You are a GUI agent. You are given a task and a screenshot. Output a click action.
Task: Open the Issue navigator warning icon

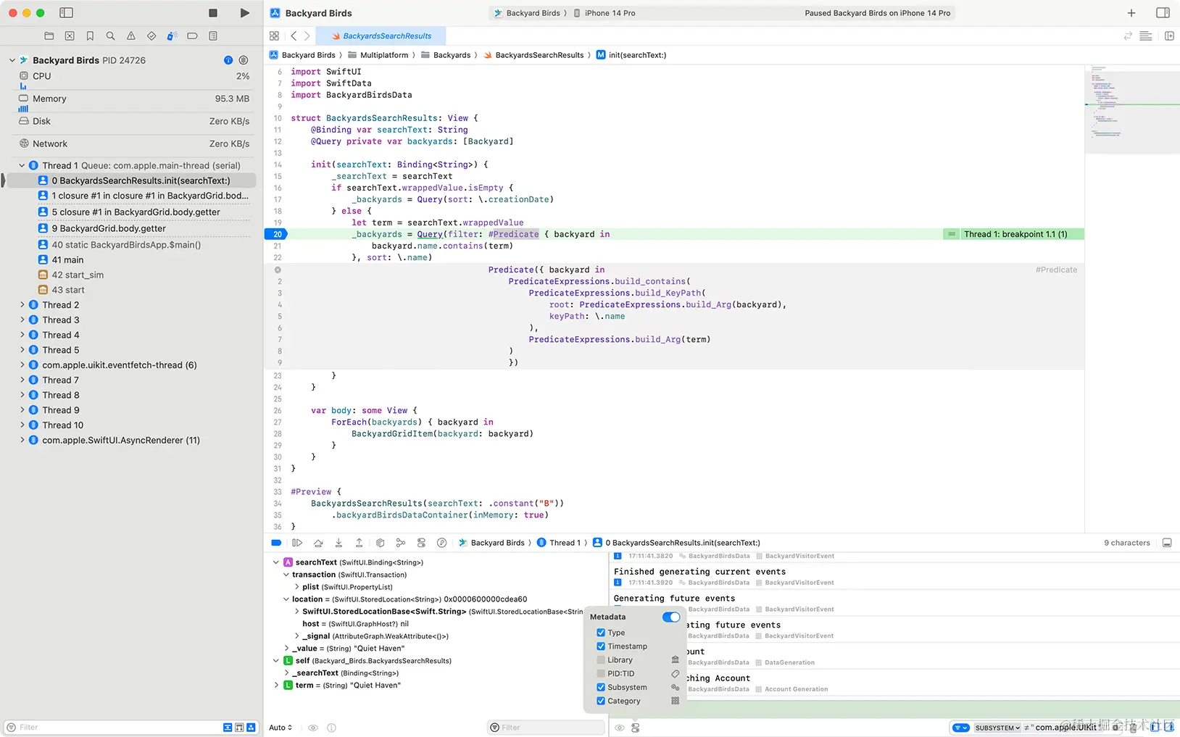pos(130,36)
